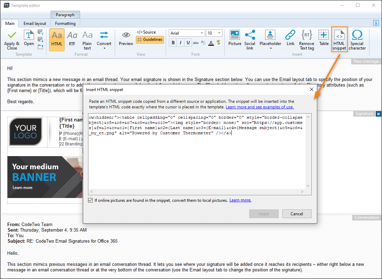Open 'Learn more and see examples of use' link
Screen dimensions: 382x279
pos(260,107)
